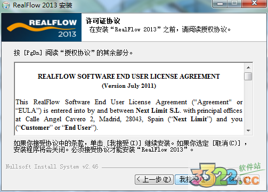Click the license scrollbar up arrow
The height and width of the screenshot is (192, 268).
coord(248,68)
